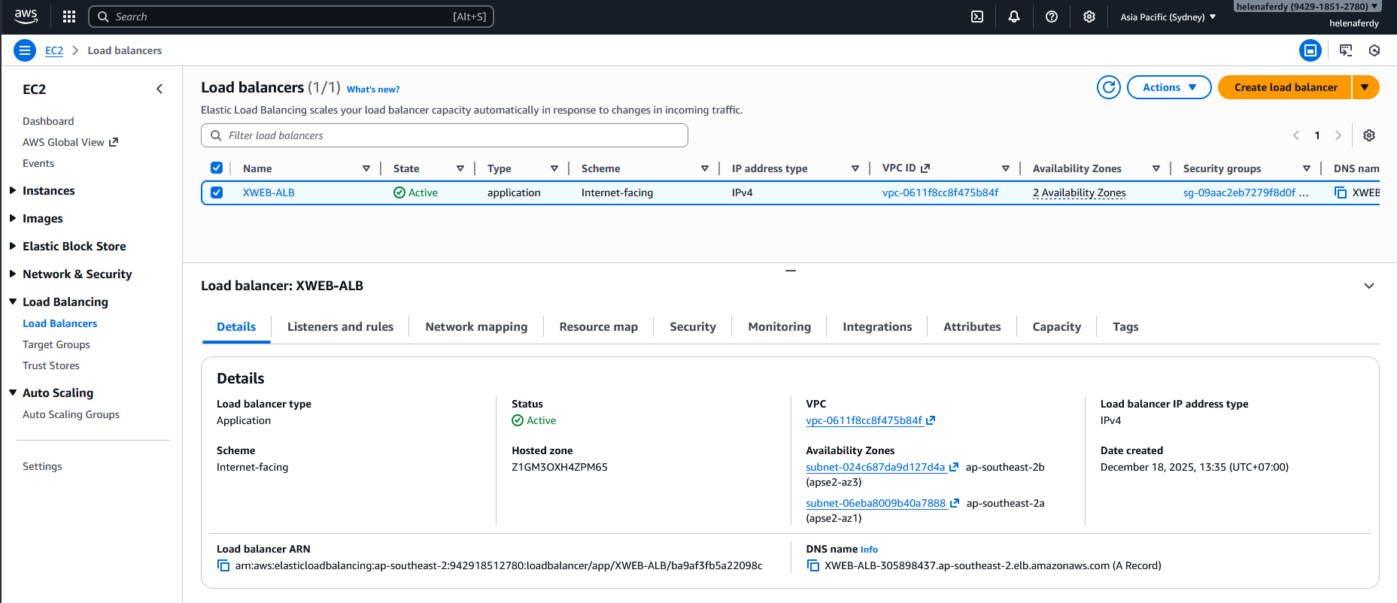Open the Asia Pacific (Sydney) region selector

(x=1168, y=17)
